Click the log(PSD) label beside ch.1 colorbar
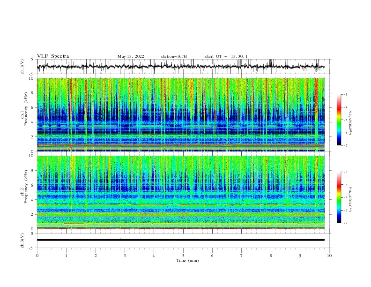 click(x=350, y=122)
